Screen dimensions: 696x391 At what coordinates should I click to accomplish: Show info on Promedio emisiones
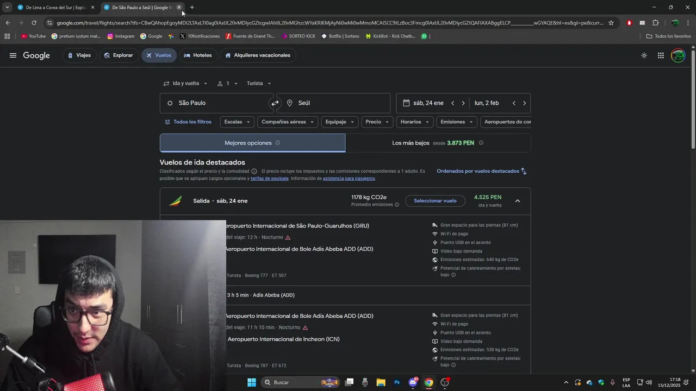tap(397, 205)
